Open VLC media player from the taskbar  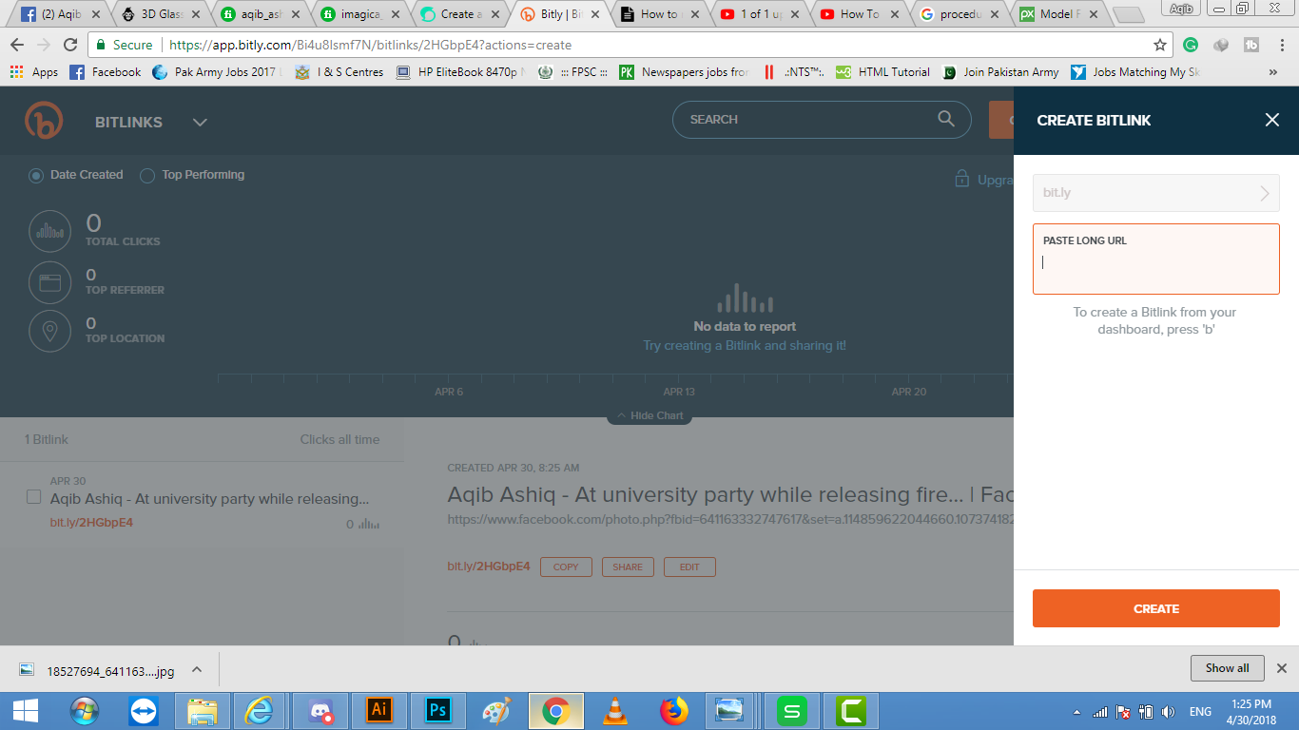[615, 710]
